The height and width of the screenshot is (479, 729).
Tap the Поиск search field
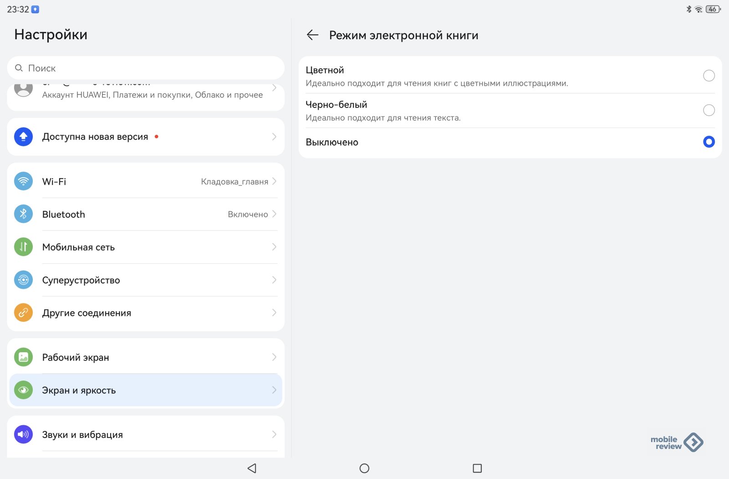[146, 68]
